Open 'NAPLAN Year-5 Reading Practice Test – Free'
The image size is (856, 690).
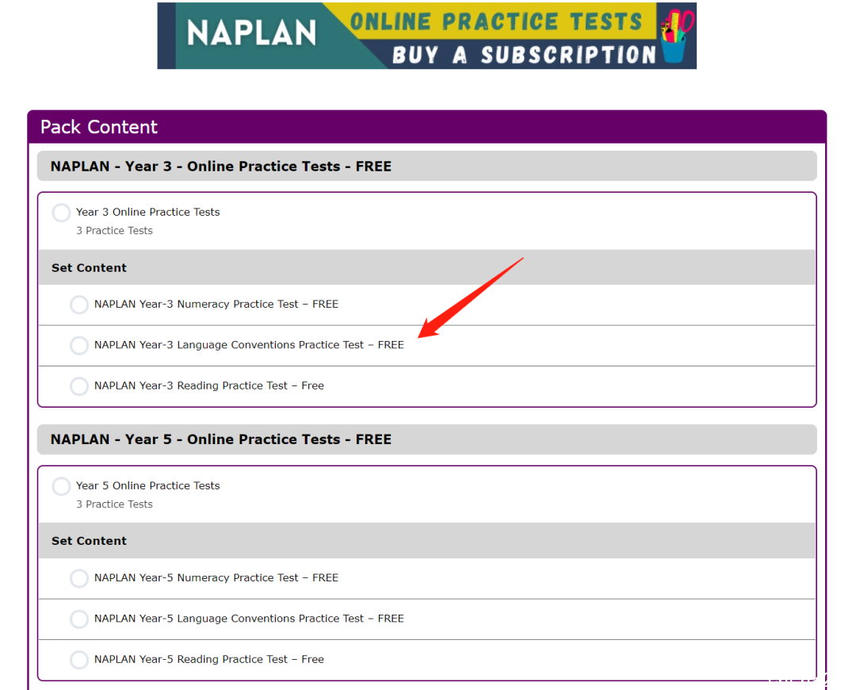(209, 659)
